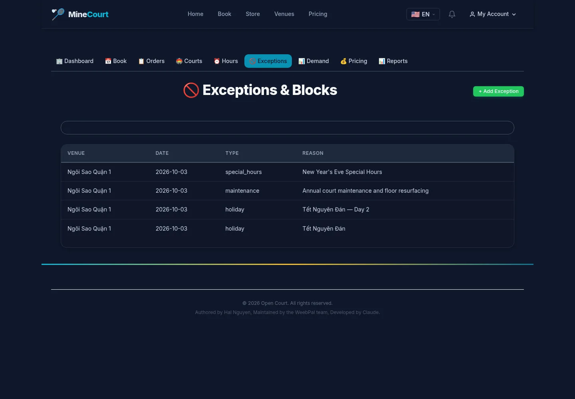This screenshot has width=575, height=399.
Task: Expand the My Account menu chevron
Action: [x=514, y=14]
